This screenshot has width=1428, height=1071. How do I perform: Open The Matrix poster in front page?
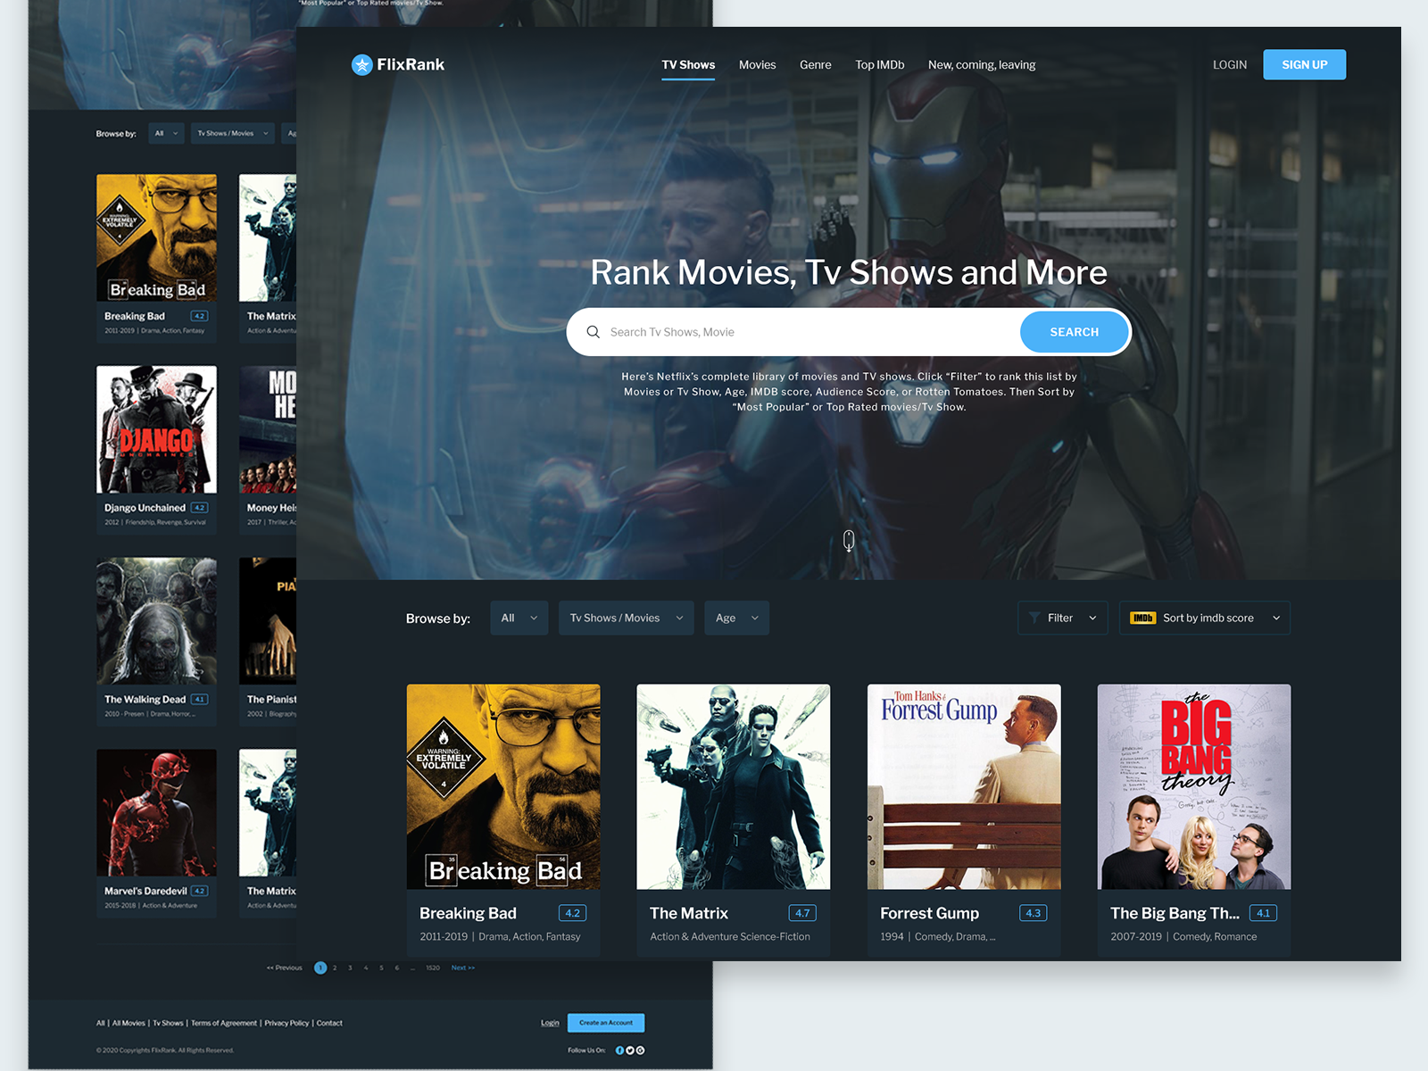[x=734, y=786]
